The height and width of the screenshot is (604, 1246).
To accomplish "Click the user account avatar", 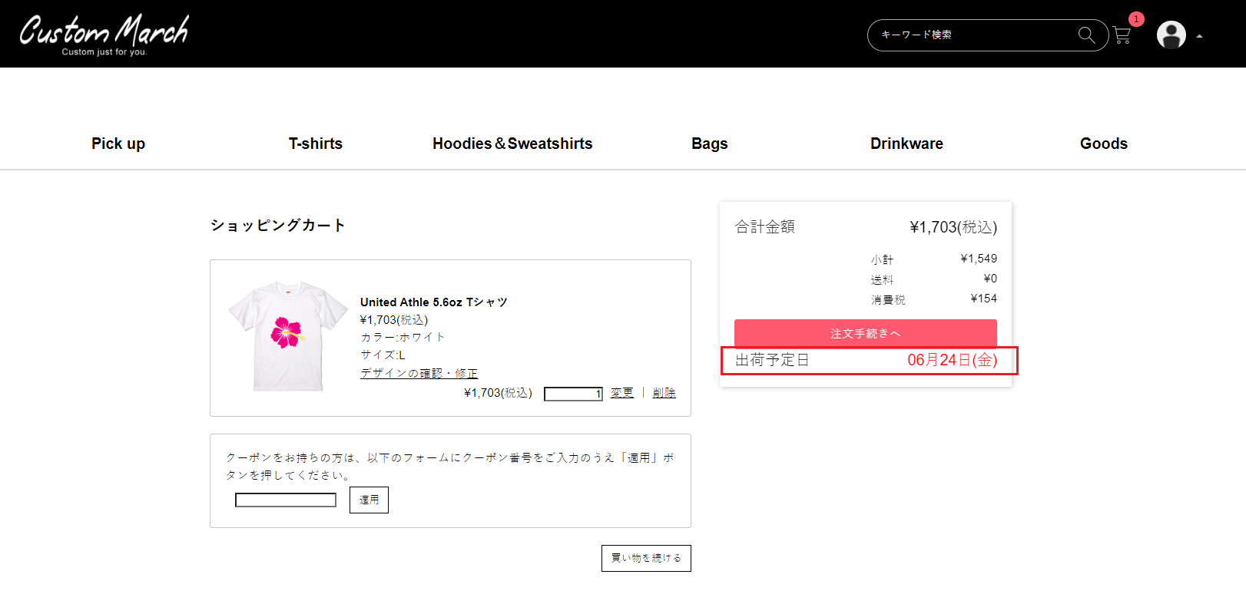I will coord(1171,35).
